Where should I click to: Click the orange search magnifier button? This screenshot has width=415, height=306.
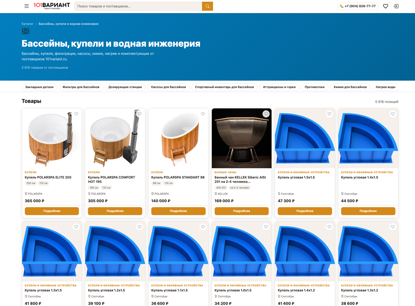coord(207,6)
